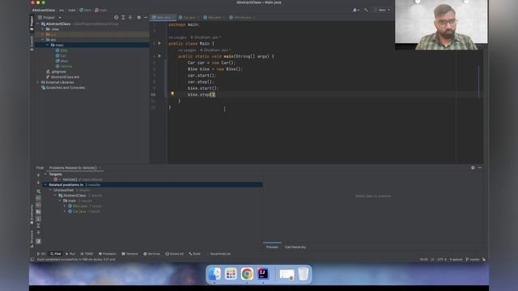Viewport: 518px width, 291px height.
Task: Expand the Car.java result
Action: (65, 211)
